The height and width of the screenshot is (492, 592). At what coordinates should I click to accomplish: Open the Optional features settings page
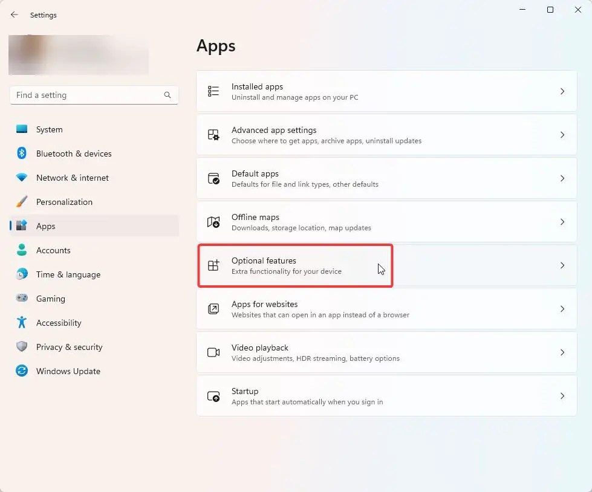294,265
